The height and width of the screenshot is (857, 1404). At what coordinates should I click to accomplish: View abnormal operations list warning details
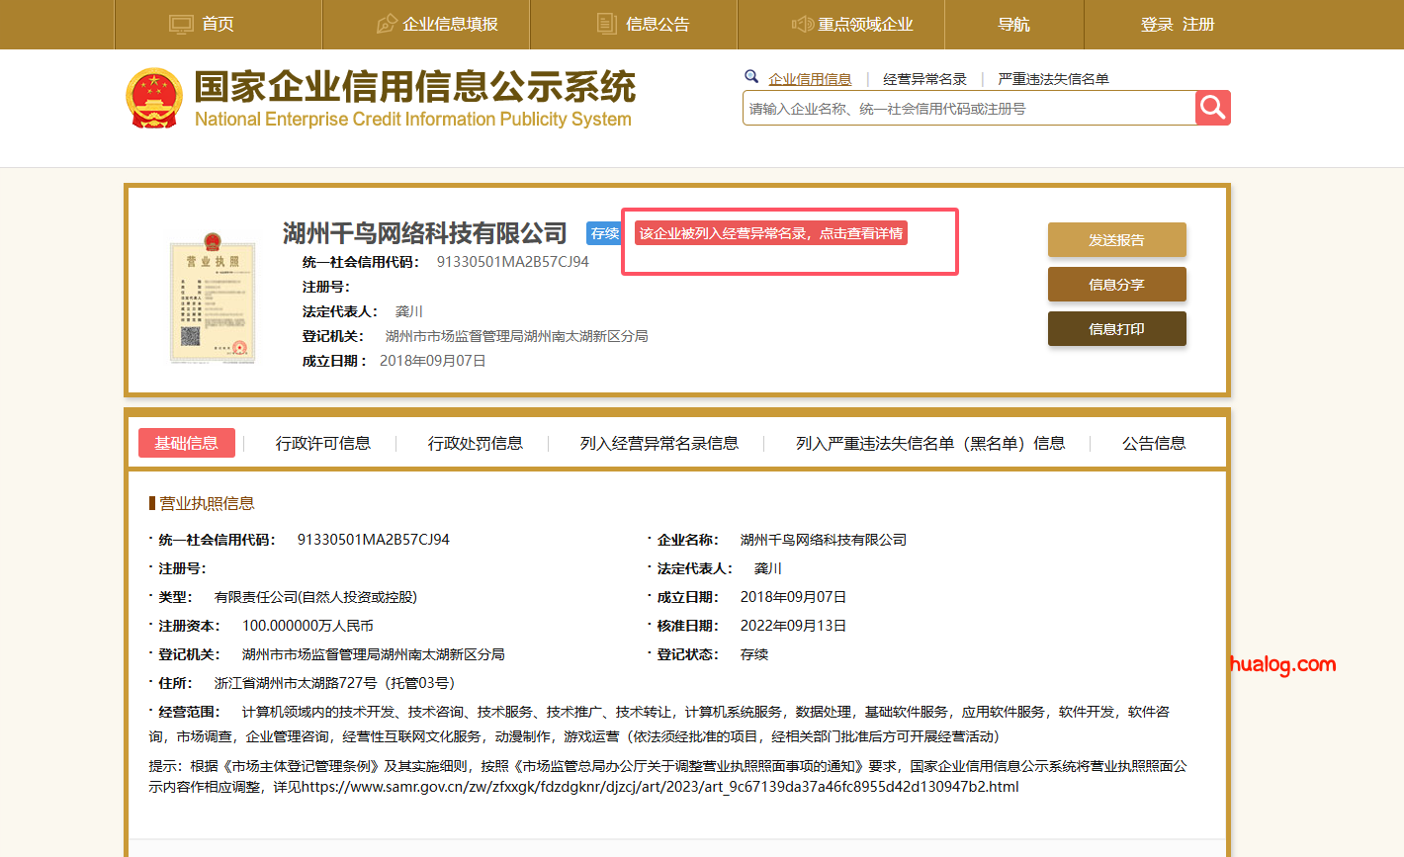coord(770,233)
